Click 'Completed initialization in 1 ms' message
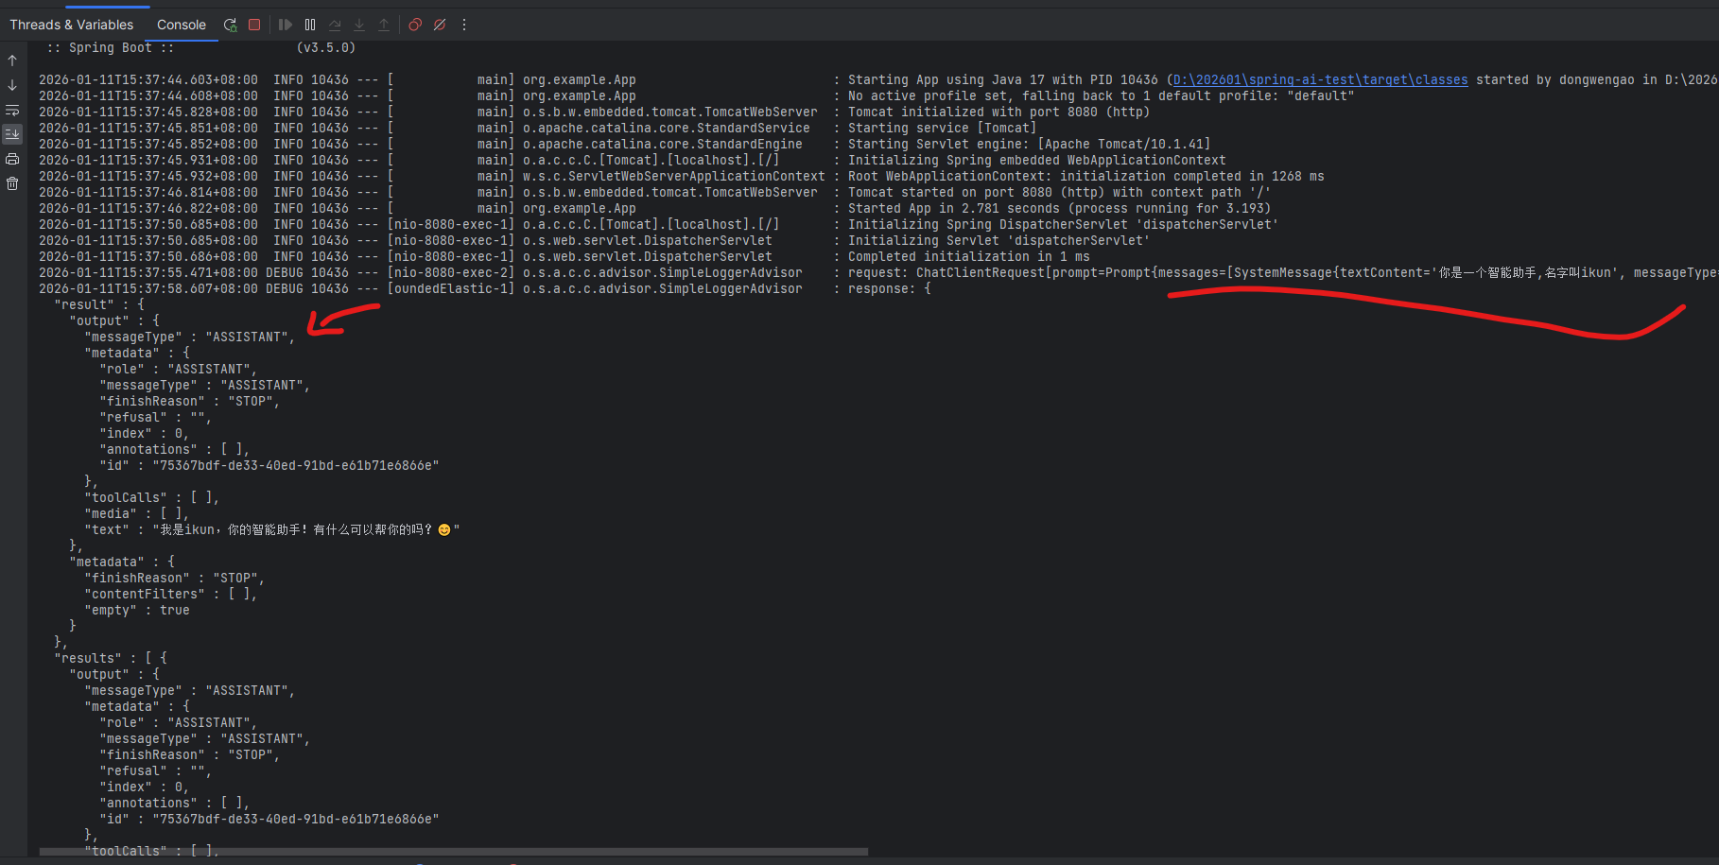 (968, 257)
